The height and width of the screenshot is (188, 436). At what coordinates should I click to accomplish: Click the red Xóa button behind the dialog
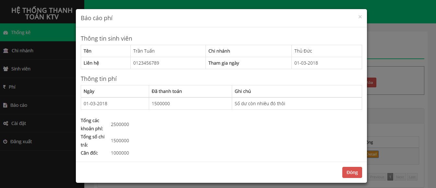coord(371,82)
